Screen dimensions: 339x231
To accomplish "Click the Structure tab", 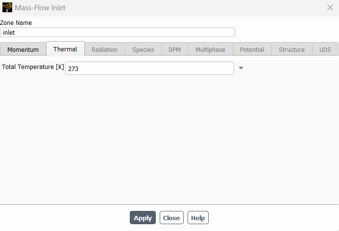I will [x=291, y=49].
